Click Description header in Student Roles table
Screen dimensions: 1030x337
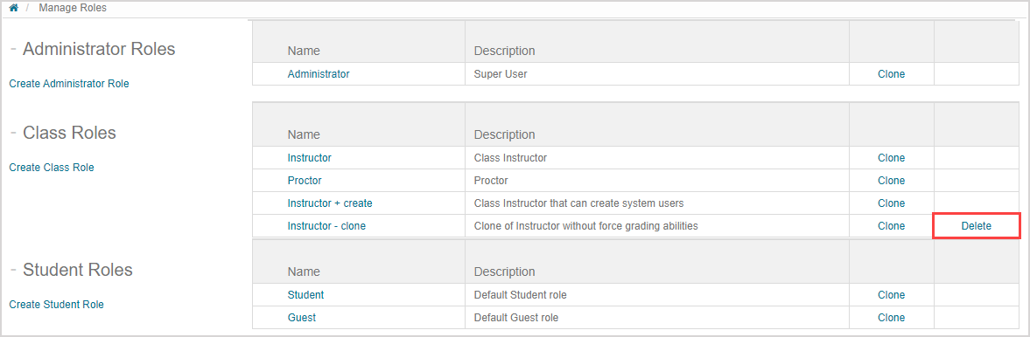(x=504, y=272)
